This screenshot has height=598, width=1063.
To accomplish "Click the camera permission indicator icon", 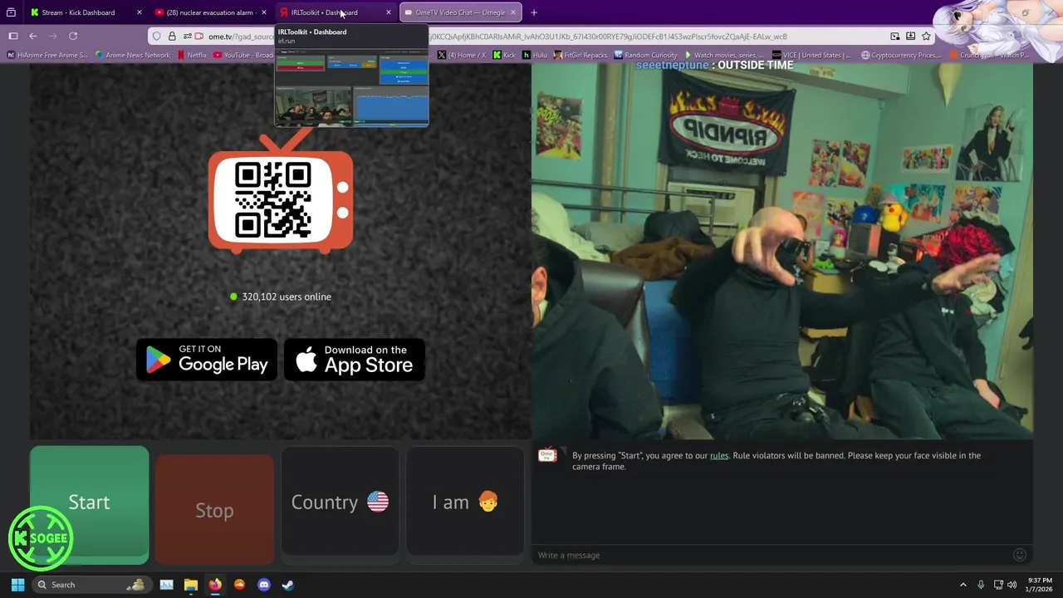I will click(199, 37).
